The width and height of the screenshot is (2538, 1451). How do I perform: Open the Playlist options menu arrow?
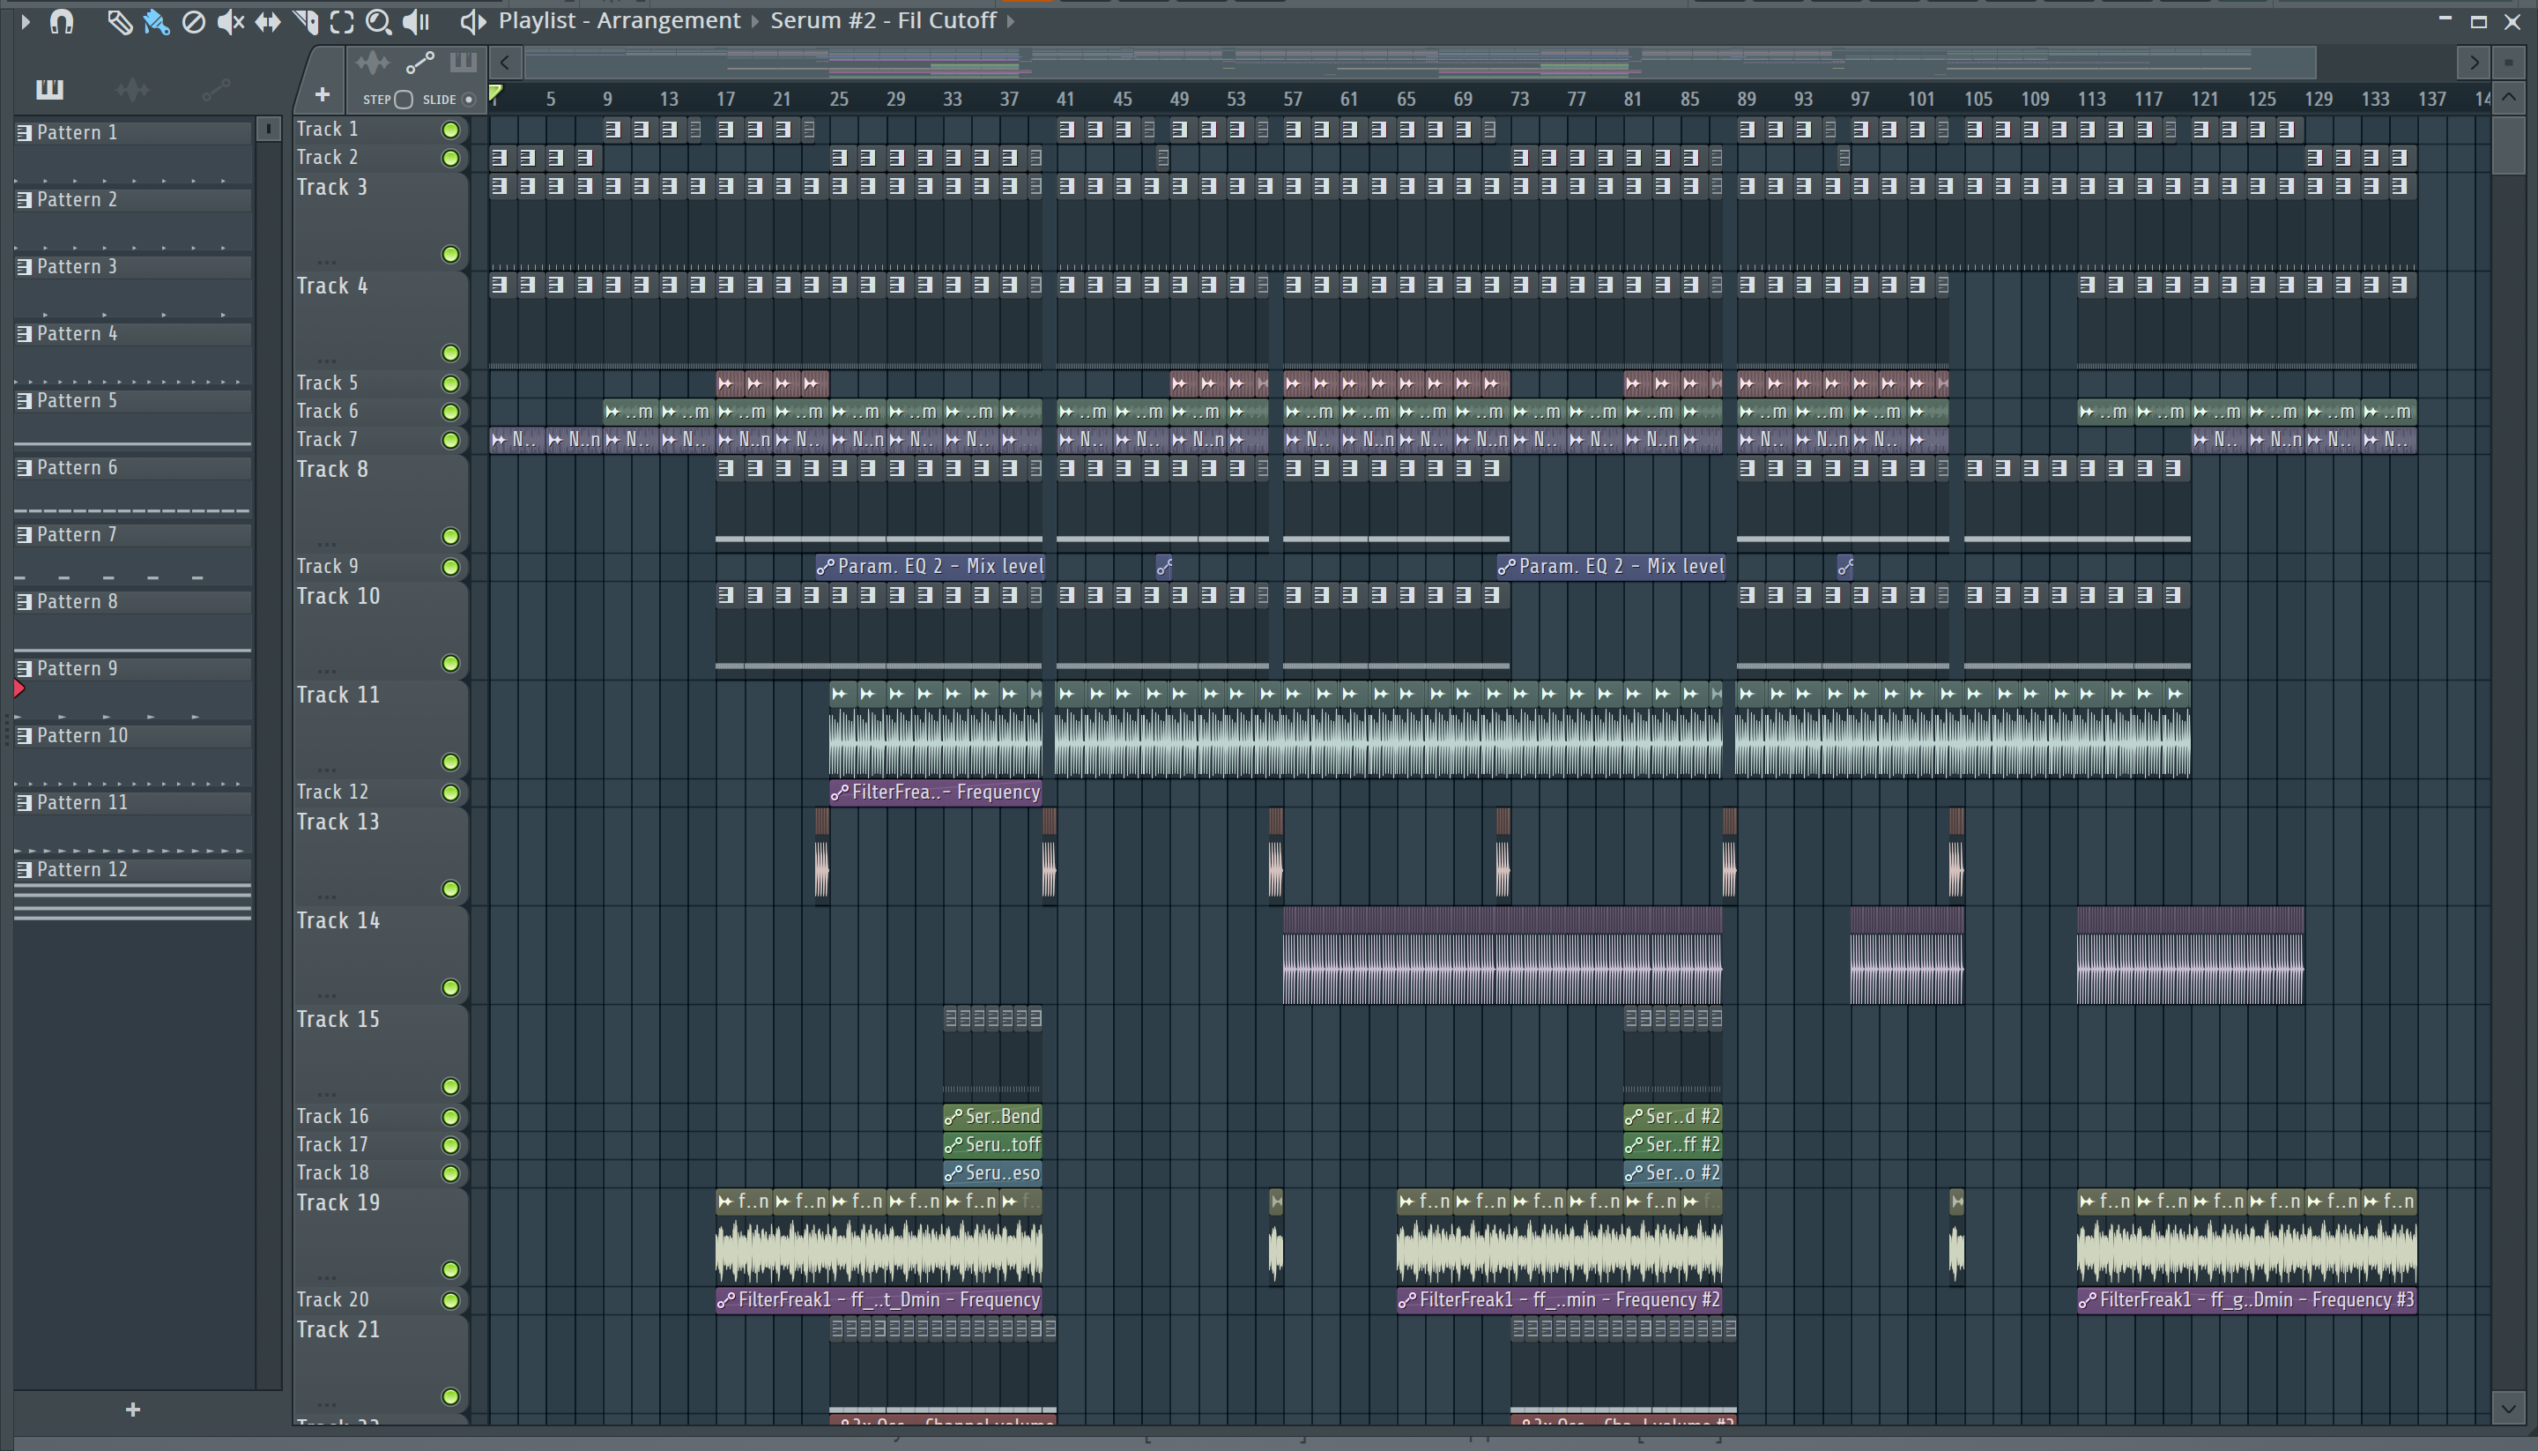[x=25, y=21]
